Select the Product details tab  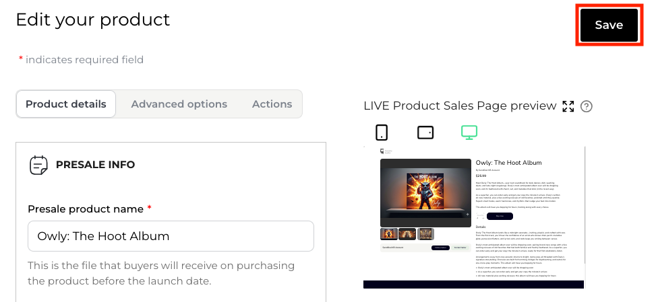(66, 104)
